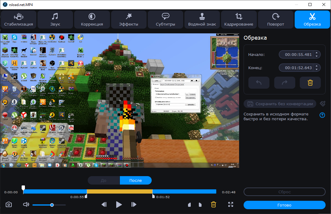Decrease the Конец time with down arrow
Screen dimensions: 331x214
tap(317, 69)
